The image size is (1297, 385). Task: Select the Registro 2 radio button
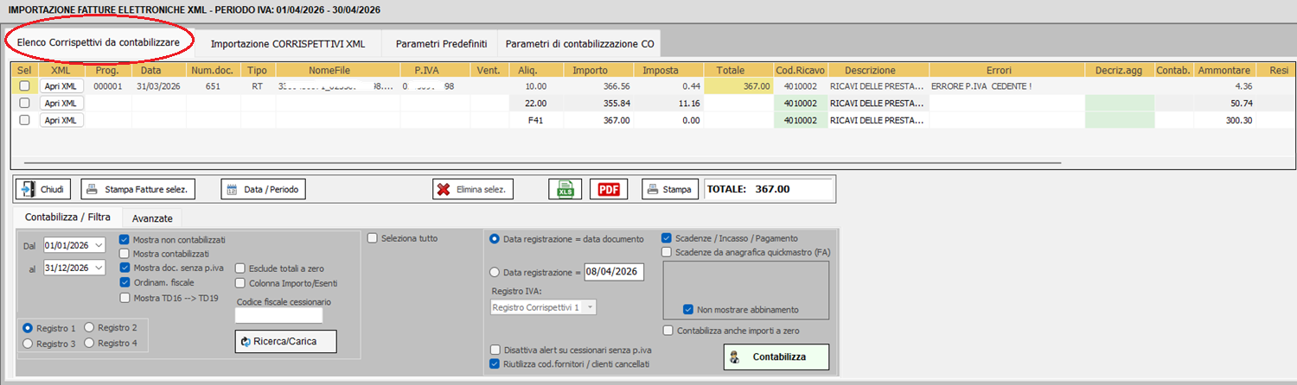point(89,328)
